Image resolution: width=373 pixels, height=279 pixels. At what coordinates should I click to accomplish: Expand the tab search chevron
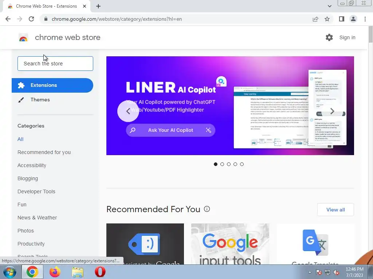pyautogui.click(x=329, y=6)
